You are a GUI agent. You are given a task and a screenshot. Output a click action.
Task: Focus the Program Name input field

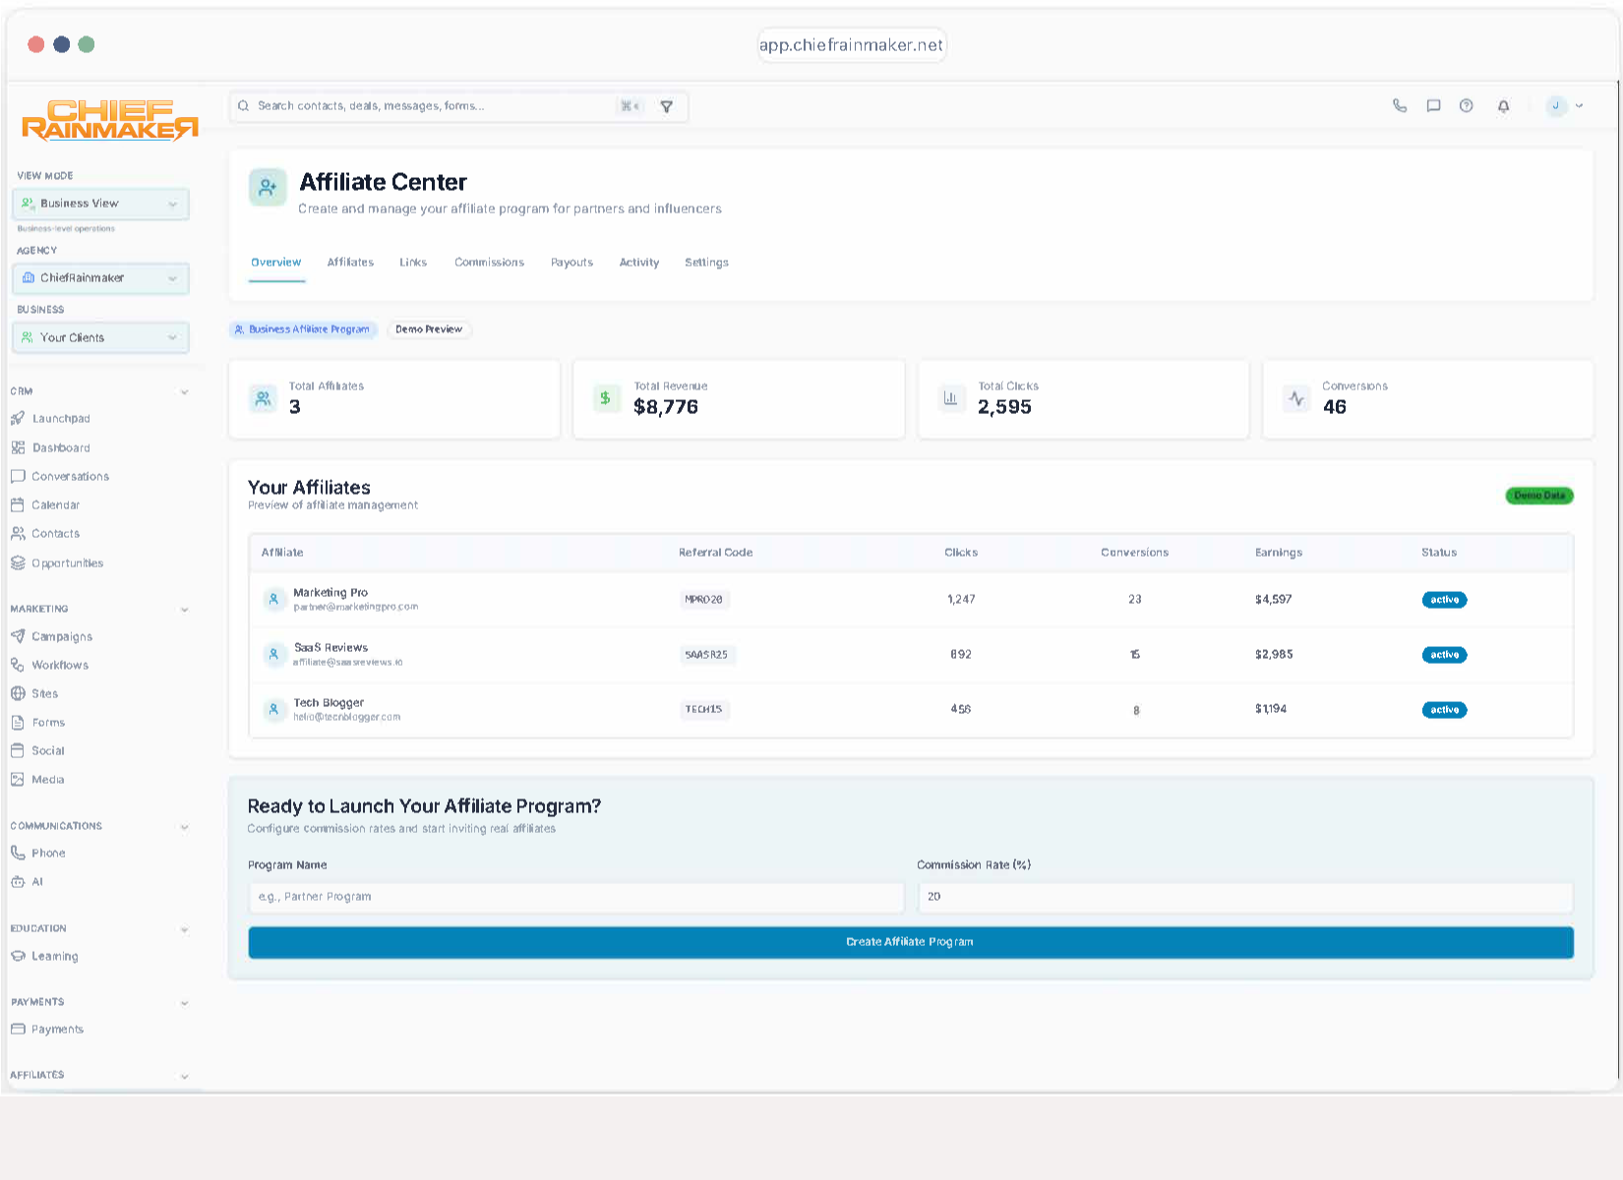click(x=576, y=897)
